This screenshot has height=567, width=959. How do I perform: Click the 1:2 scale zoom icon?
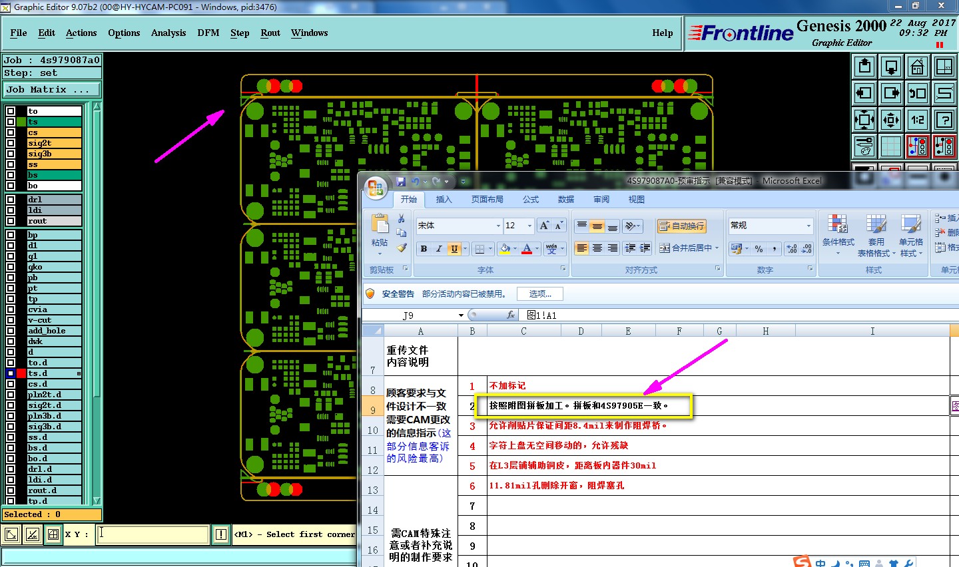[x=918, y=120]
